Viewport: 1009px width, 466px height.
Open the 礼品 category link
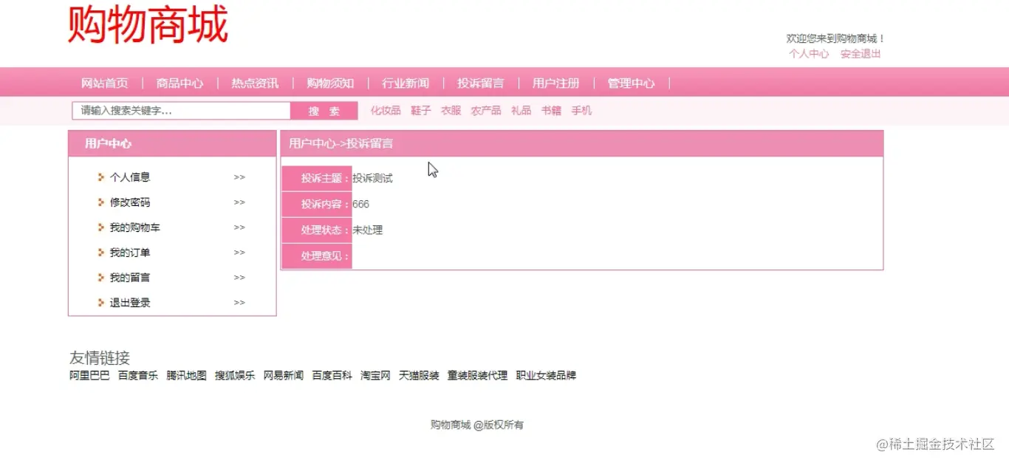[x=521, y=111]
